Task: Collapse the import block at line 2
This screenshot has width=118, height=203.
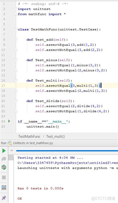Action: tap(16, 9)
